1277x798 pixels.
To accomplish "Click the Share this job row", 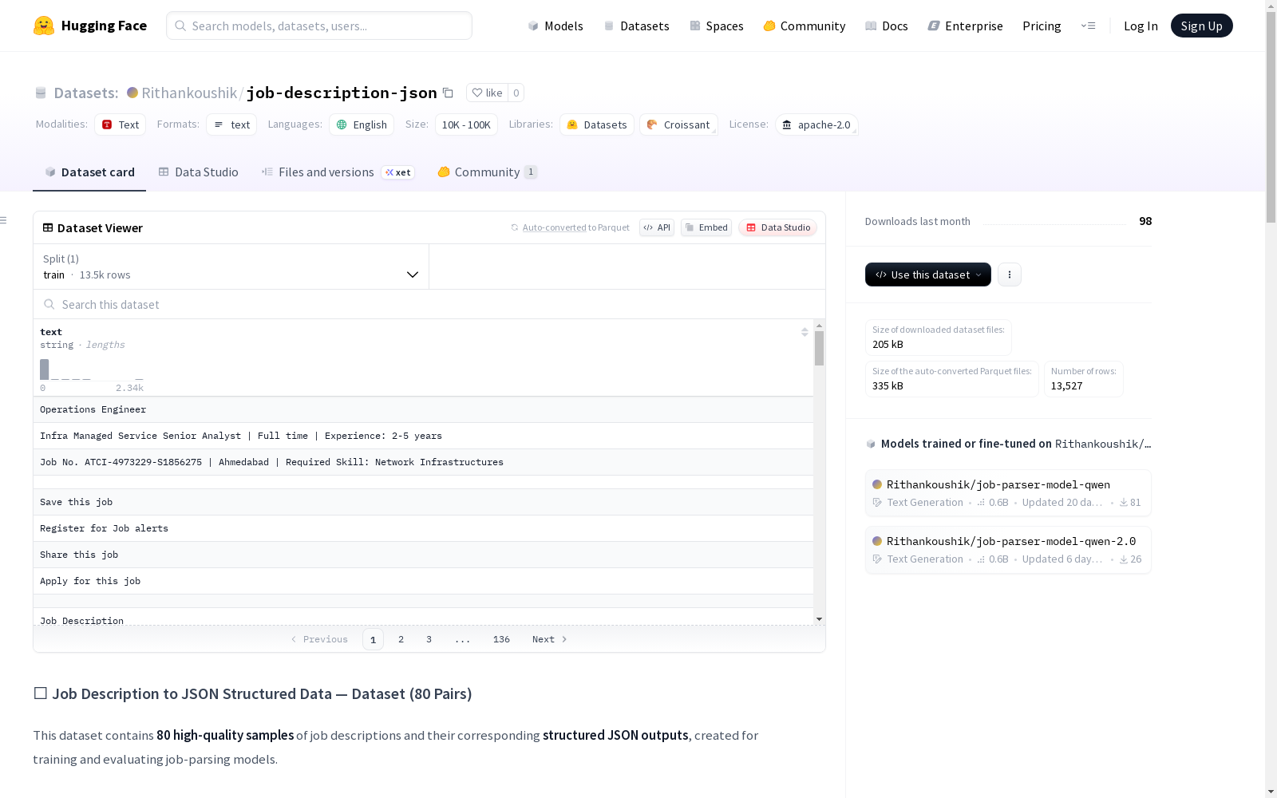I will pos(423,555).
